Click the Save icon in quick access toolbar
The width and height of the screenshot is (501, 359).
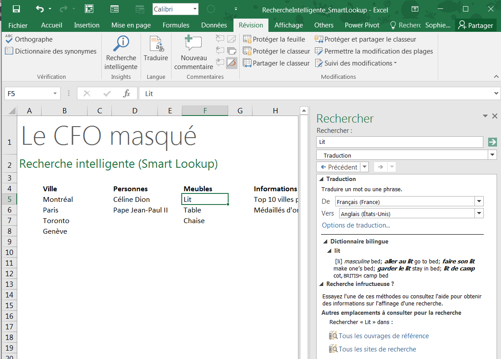[x=16, y=9]
